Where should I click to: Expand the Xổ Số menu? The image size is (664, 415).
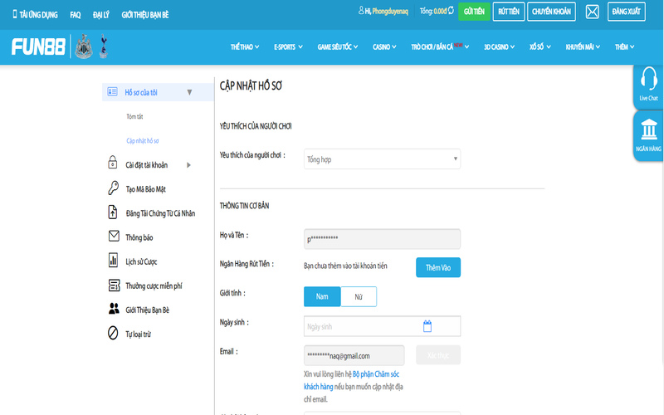pyautogui.click(x=540, y=47)
